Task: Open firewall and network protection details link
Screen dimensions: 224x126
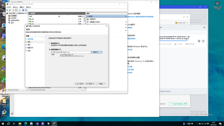Action: click(140, 17)
